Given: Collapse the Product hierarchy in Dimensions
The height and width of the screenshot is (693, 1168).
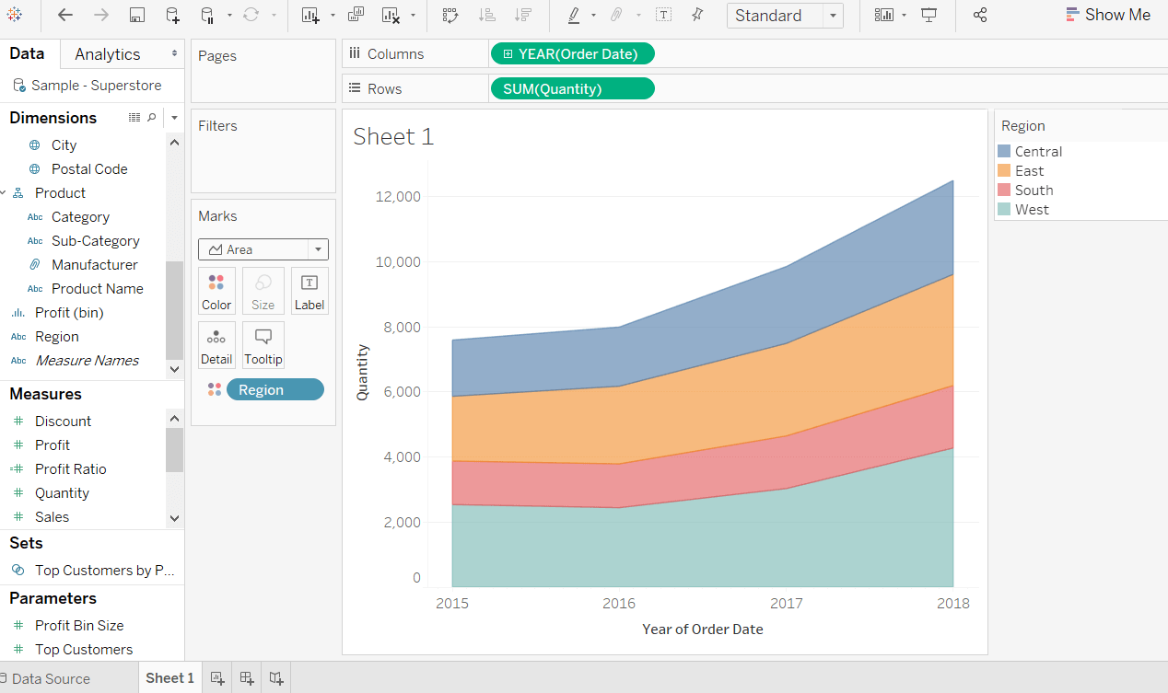Looking at the screenshot, I should [x=4, y=193].
